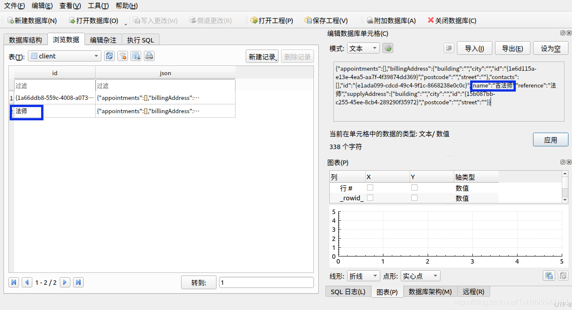The width and height of the screenshot is (572, 310).
Task: Switch to the SQL 日志 bottom tab
Action: (x=348, y=292)
